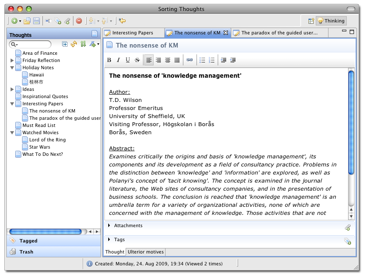Screen dimensions: 365x276
Task: Open the Trash section
Action: [x=26, y=252]
